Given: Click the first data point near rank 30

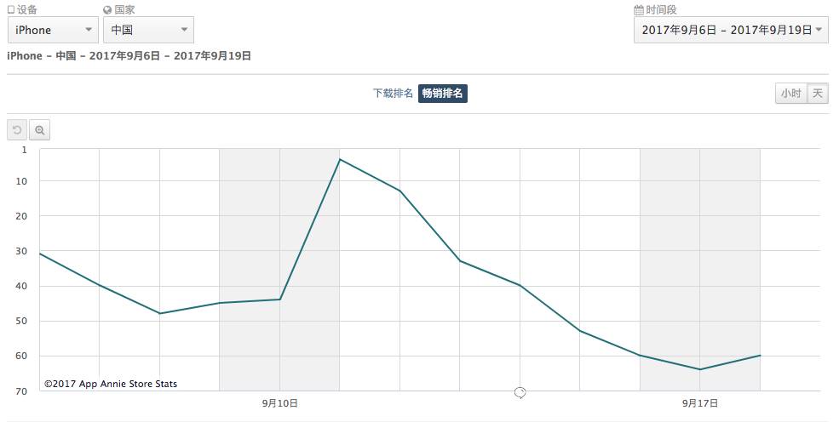Looking at the screenshot, I should tap(40, 254).
